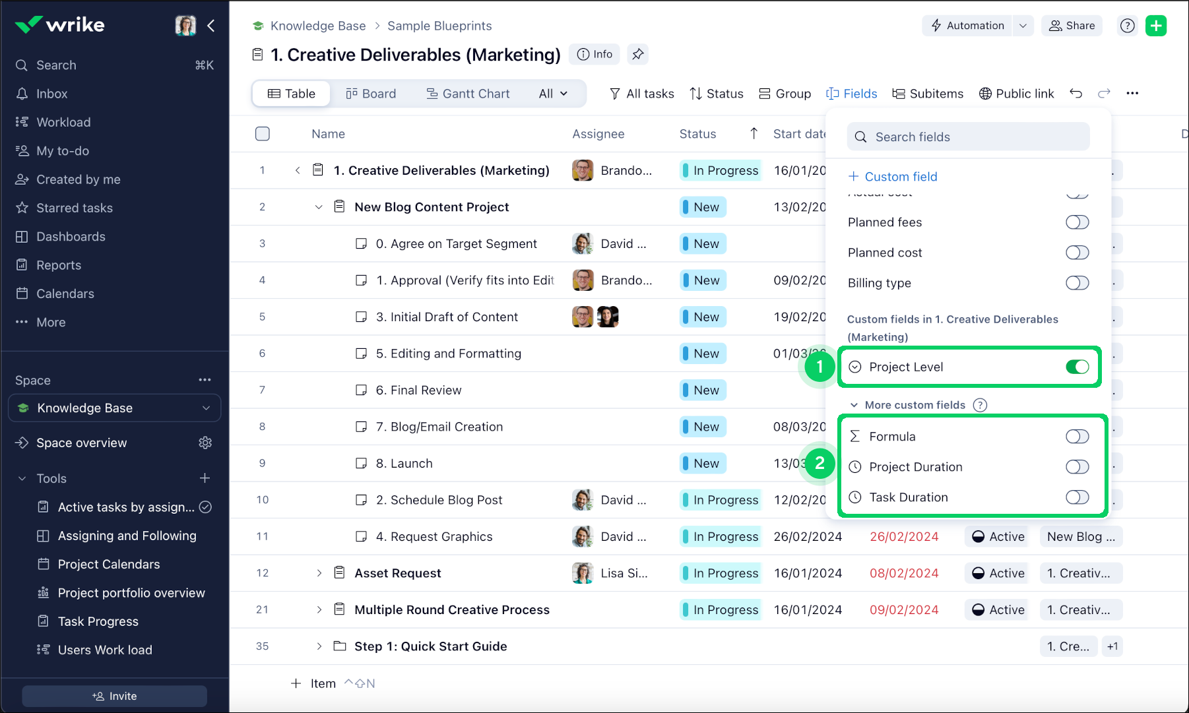Switch to the Gantt Chart view
This screenshot has height=713, width=1189.
(468, 94)
